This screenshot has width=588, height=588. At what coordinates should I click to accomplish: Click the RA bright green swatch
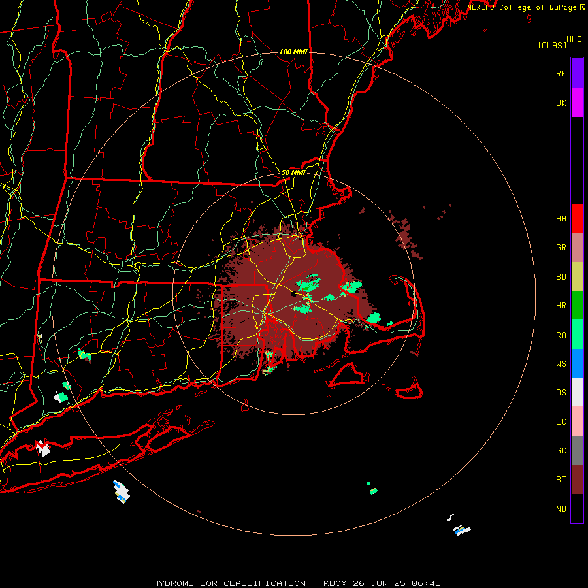[577, 335]
